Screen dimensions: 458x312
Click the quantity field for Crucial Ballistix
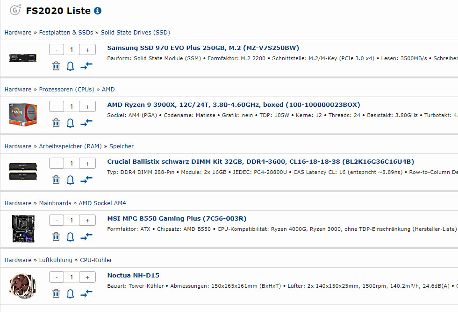[72, 164]
